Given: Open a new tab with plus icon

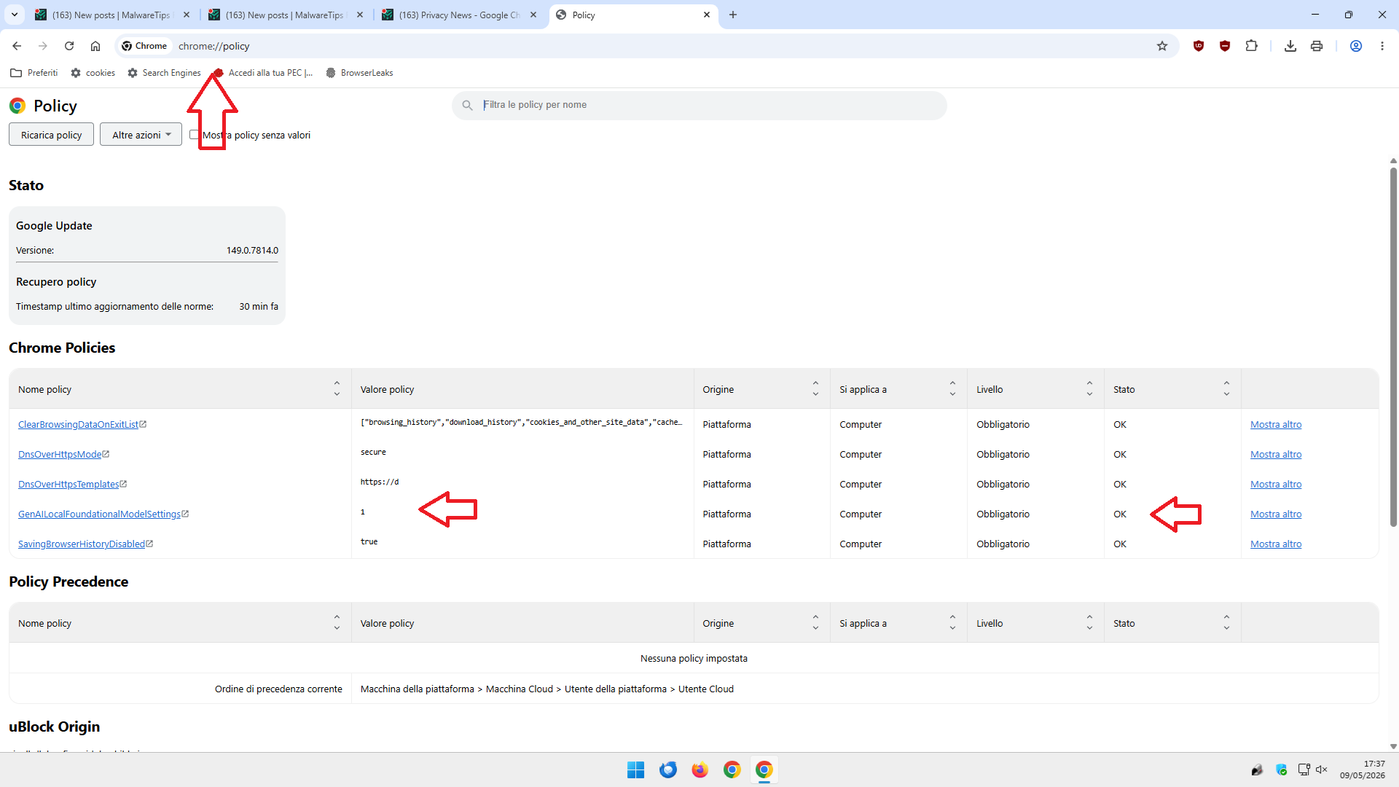Looking at the screenshot, I should tap(733, 15).
